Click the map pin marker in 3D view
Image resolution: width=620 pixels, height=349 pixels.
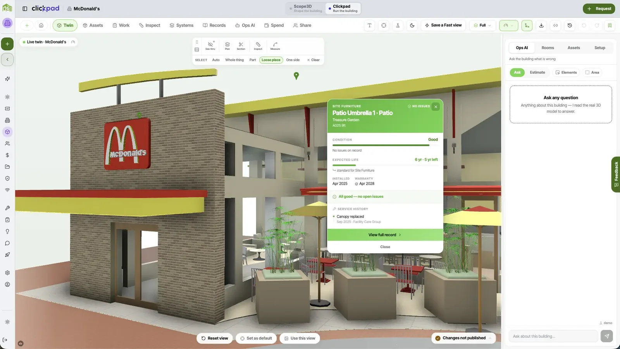(x=296, y=76)
